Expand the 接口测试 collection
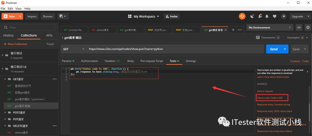The width and height of the screenshot is (312, 136). click(2, 55)
